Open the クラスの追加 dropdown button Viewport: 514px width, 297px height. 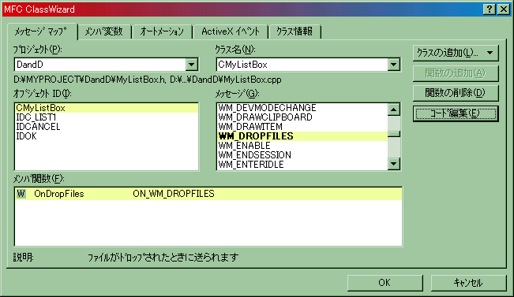pos(456,53)
